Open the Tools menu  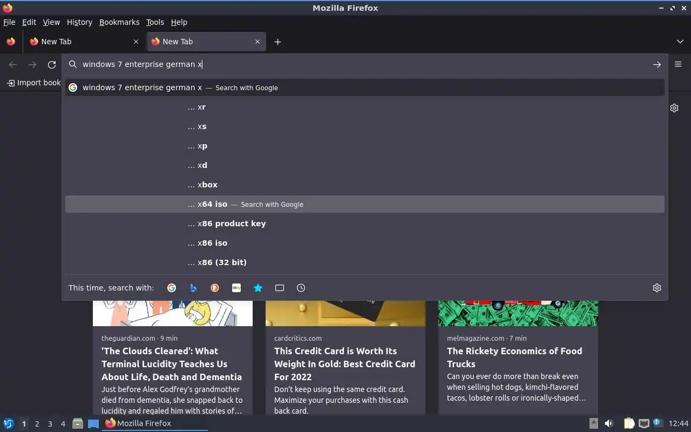(155, 22)
